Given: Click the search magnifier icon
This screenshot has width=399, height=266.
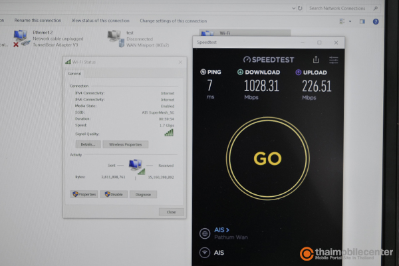Looking at the screenshot, I should pyautogui.click(x=375, y=9).
